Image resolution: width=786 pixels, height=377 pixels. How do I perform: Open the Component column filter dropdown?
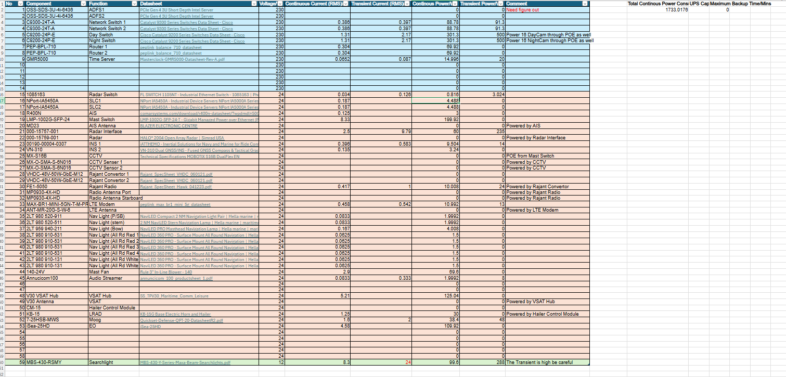click(x=84, y=4)
